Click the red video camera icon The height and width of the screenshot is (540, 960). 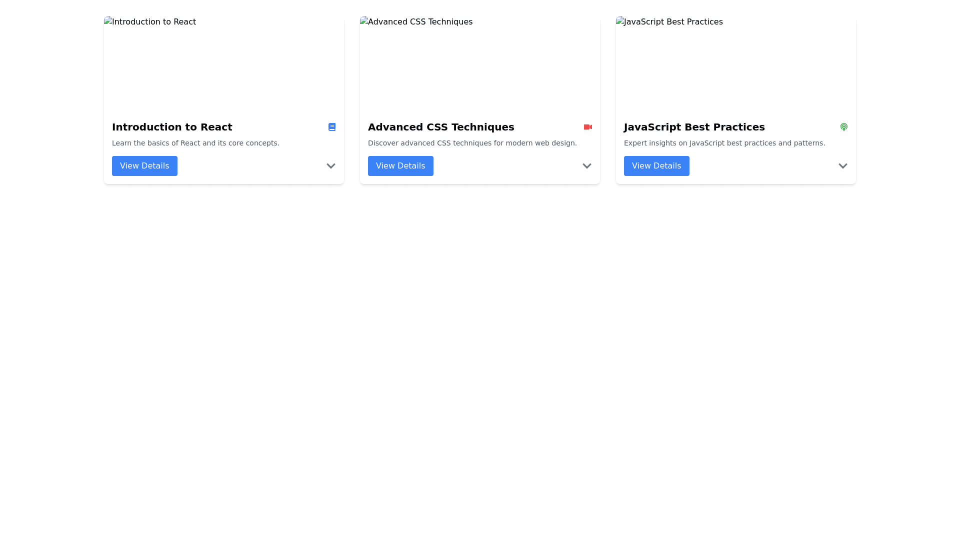click(587, 127)
